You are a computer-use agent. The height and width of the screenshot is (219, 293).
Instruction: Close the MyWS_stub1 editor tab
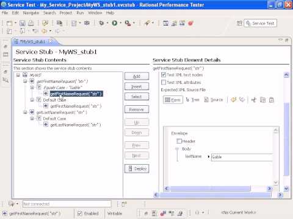[x=50, y=41]
